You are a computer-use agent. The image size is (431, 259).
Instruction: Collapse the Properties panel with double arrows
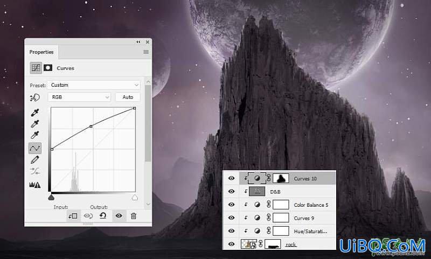(x=138, y=42)
